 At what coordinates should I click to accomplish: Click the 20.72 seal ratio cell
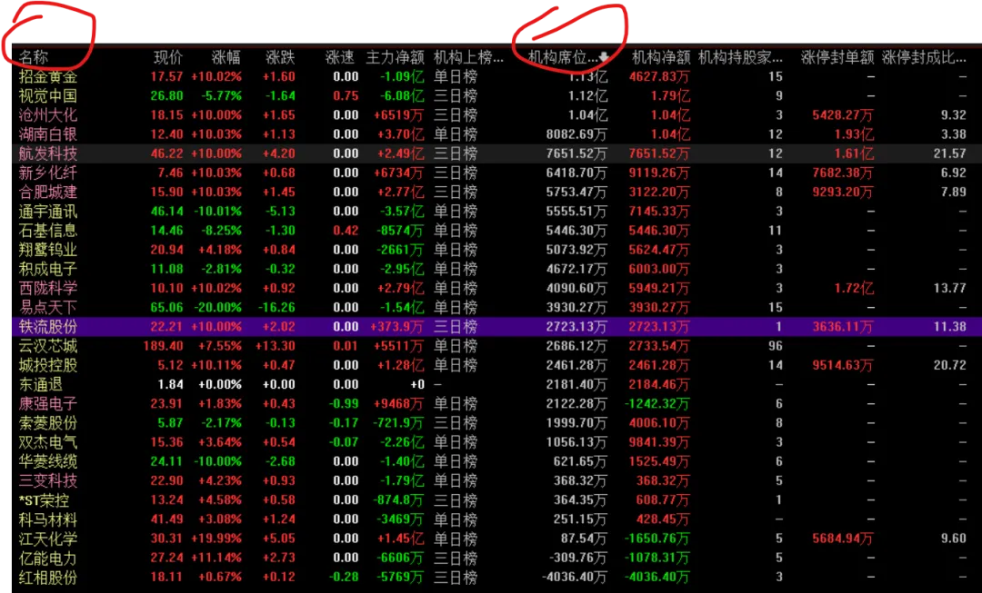point(950,365)
